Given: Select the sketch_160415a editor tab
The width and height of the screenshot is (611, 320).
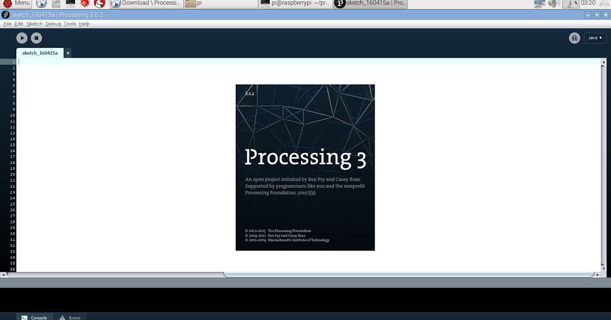Looking at the screenshot, I should pos(40,52).
